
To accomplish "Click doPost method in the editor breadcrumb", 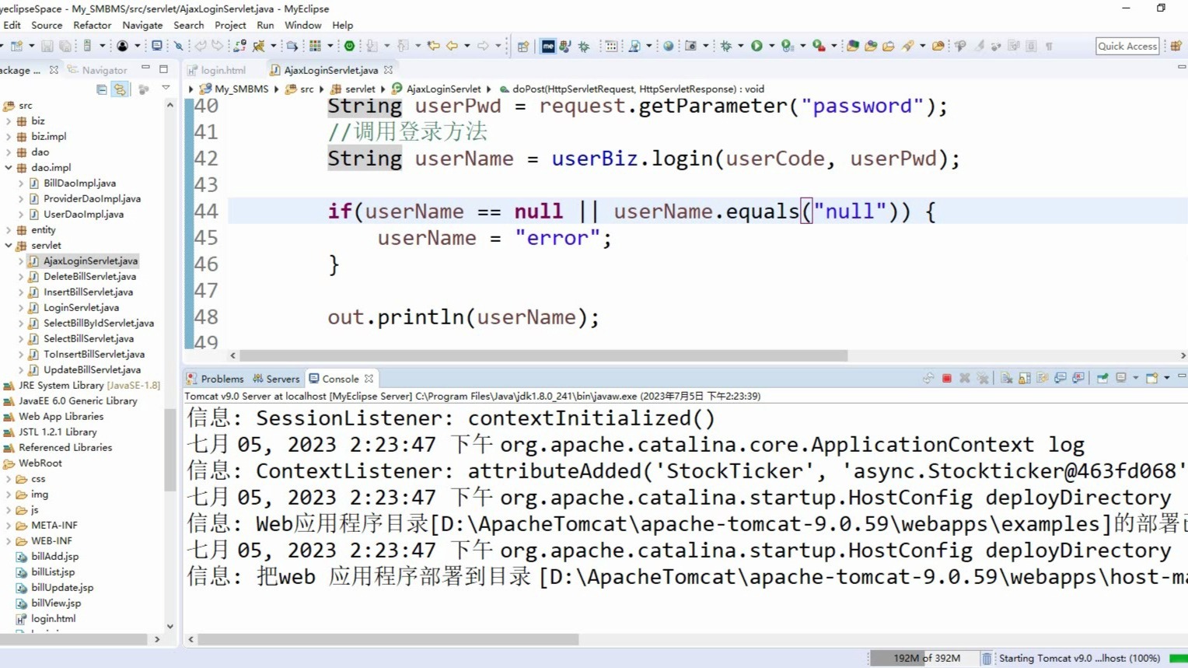I will click(x=631, y=89).
